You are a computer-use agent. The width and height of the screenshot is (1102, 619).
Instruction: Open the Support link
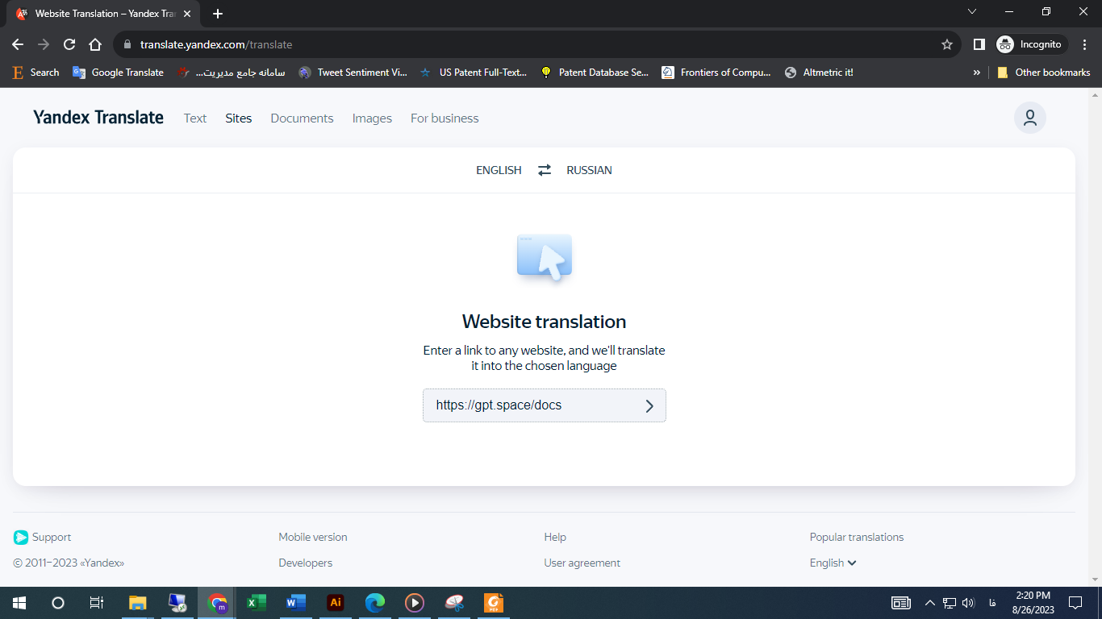coord(43,537)
